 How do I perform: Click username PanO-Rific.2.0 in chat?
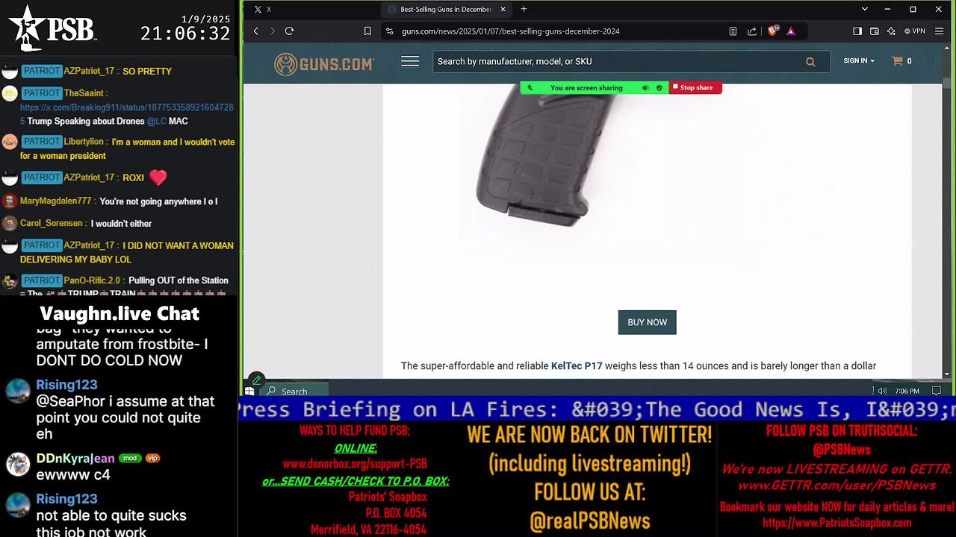pyautogui.click(x=92, y=280)
